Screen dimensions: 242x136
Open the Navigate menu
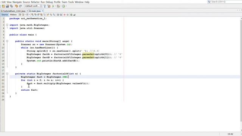17,2
